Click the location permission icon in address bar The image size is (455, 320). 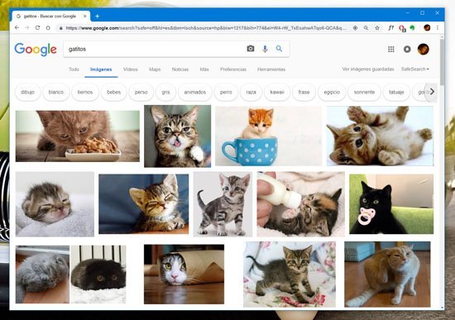(x=355, y=28)
